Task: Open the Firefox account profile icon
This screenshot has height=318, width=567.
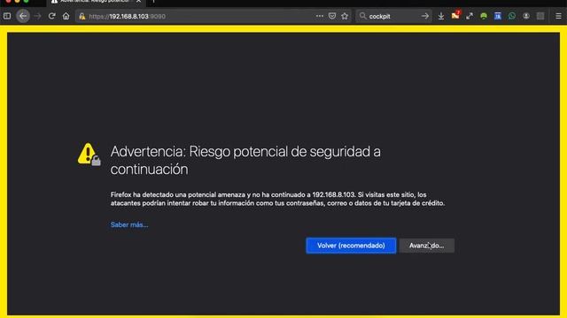Action: coord(526,16)
